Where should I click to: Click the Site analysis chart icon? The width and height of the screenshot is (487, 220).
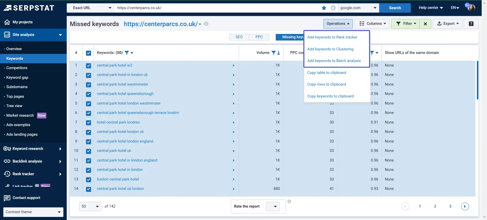(x=7, y=35)
